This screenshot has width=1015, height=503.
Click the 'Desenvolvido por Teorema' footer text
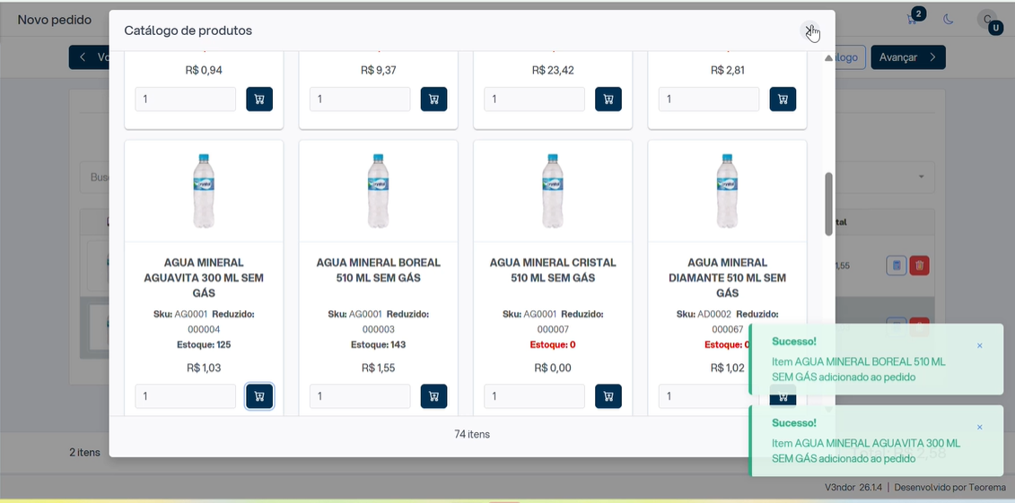[x=950, y=488]
